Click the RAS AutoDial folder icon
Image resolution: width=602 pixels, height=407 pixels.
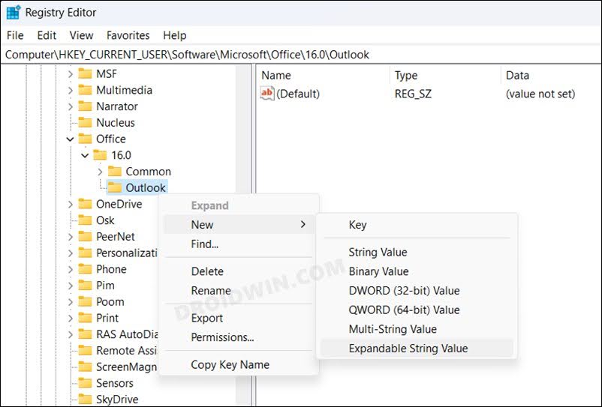(x=86, y=334)
